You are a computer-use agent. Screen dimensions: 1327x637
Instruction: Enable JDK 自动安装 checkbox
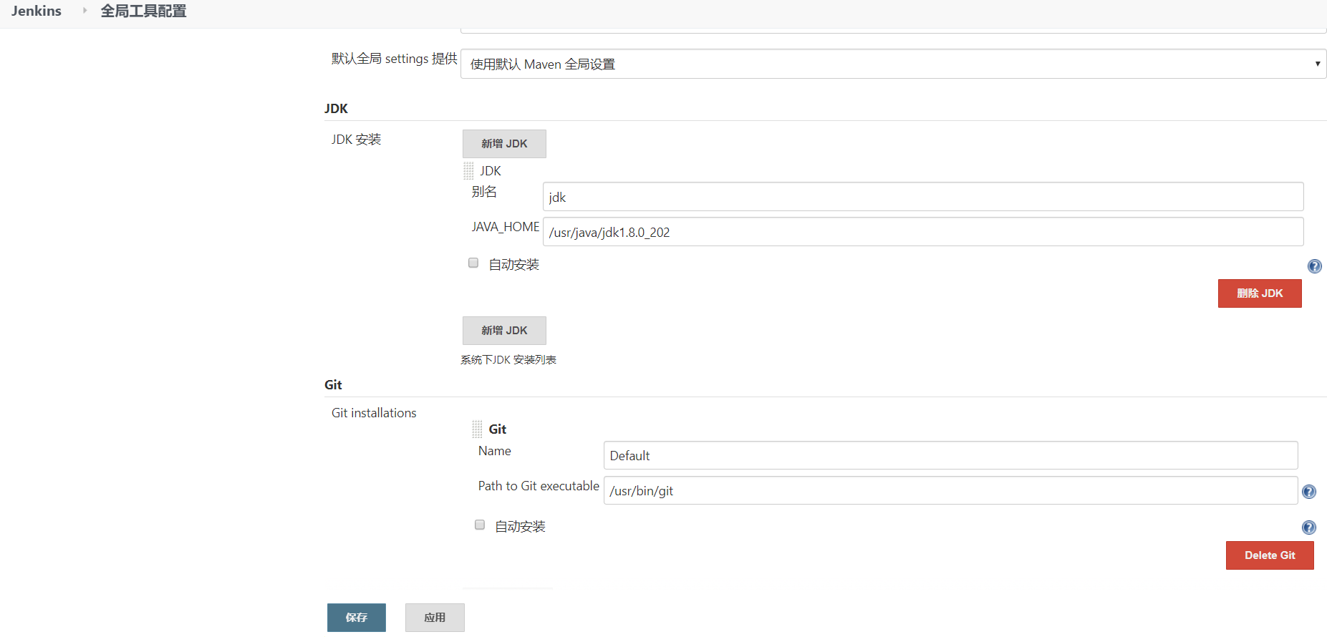pyautogui.click(x=473, y=263)
